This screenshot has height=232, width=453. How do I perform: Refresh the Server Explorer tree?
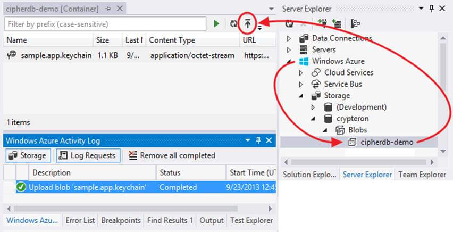click(x=289, y=23)
